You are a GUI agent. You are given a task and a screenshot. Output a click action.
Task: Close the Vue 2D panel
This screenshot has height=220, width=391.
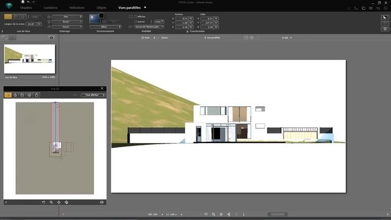click(102, 88)
